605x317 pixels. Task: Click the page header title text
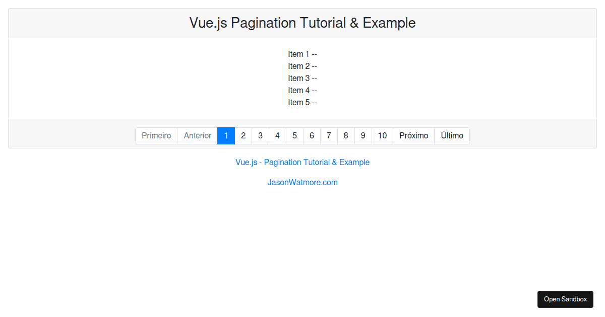[302, 23]
